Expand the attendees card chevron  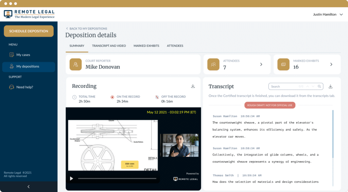(x=261, y=64)
